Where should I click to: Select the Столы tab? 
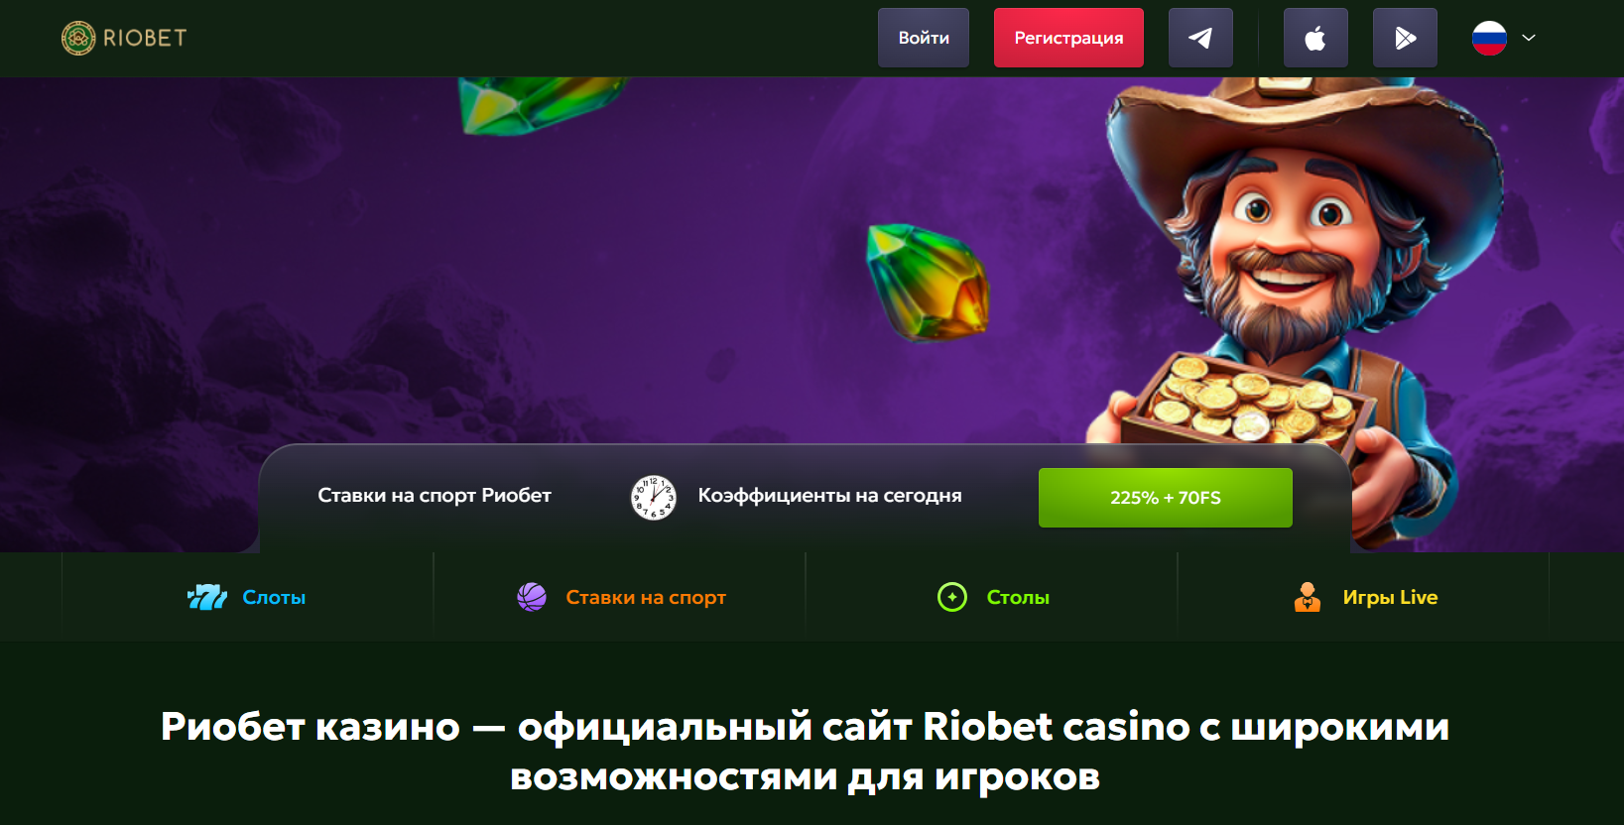[992, 597]
